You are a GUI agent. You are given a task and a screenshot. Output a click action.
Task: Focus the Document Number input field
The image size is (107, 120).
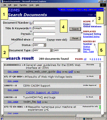44,23
